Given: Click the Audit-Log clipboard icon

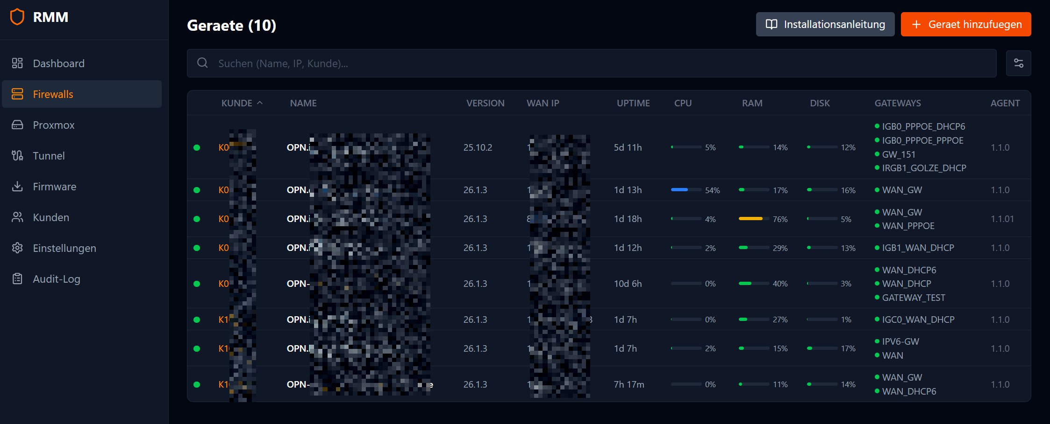Looking at the screenshot, I should coord(17,278).
